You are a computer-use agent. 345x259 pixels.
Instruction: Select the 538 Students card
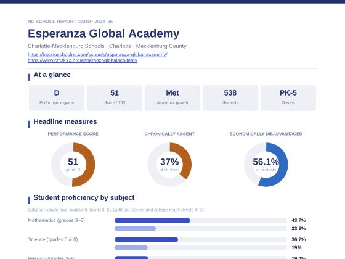point(230,98)
